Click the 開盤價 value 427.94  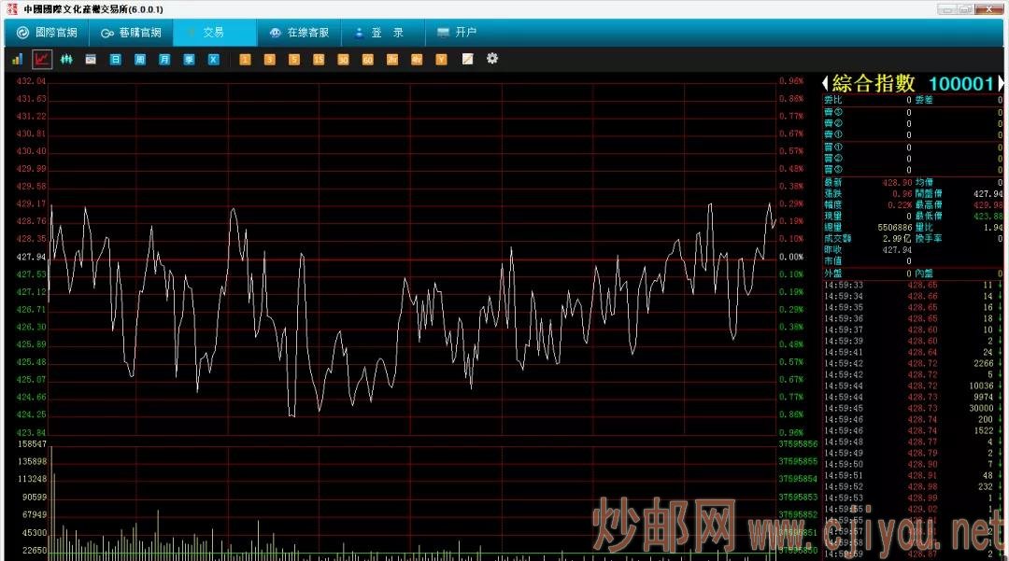coord(988,194)
